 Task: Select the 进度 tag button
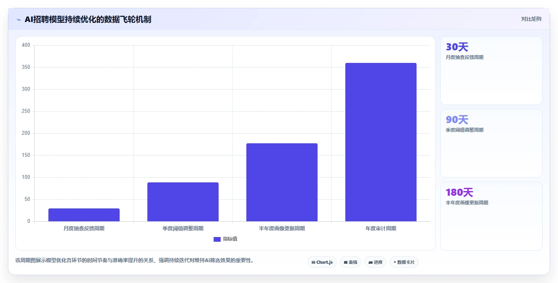(x=375, y=262)
